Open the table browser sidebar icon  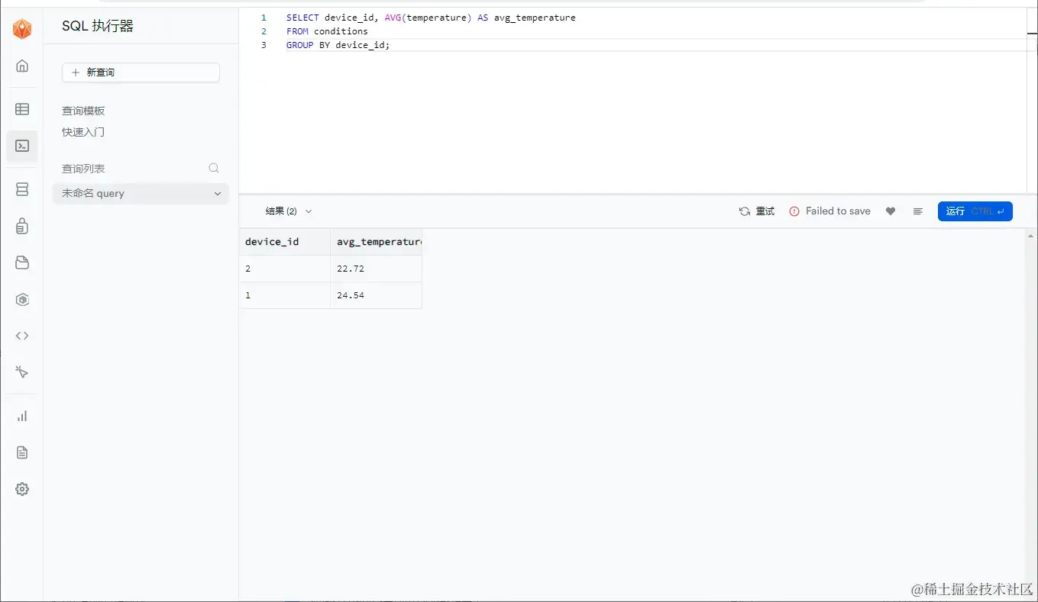[22, 109]
